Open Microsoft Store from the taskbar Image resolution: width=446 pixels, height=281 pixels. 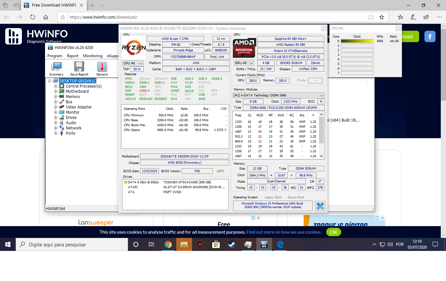coord(216,244)
